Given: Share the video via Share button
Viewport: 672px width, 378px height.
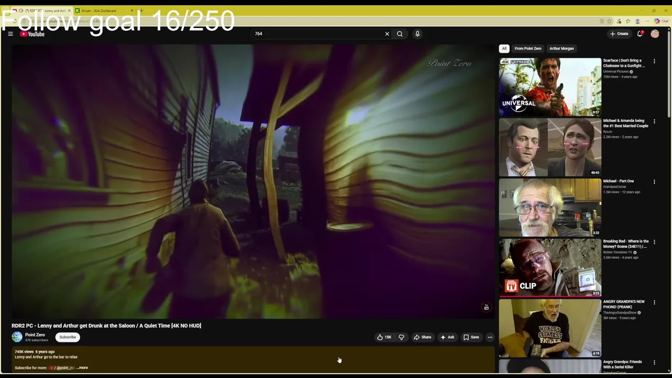Looking at the screenshot, I should tap(422, 337).
